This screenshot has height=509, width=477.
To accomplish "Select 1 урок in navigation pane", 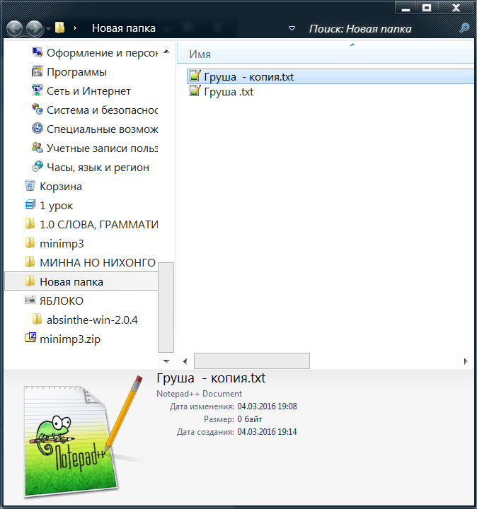I will 56,206.
